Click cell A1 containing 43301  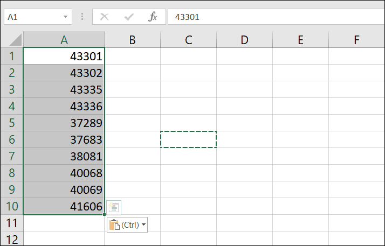64,56
